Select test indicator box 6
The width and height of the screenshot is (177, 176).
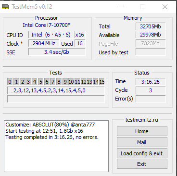point(47,82)
